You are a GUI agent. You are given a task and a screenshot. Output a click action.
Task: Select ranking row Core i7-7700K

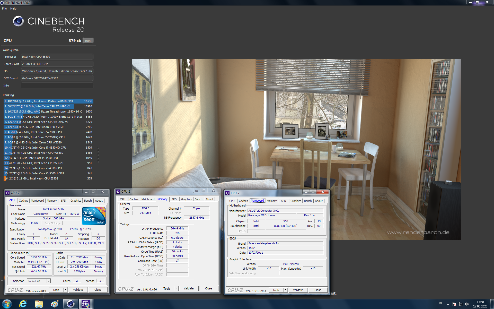(x=48, y=132)
